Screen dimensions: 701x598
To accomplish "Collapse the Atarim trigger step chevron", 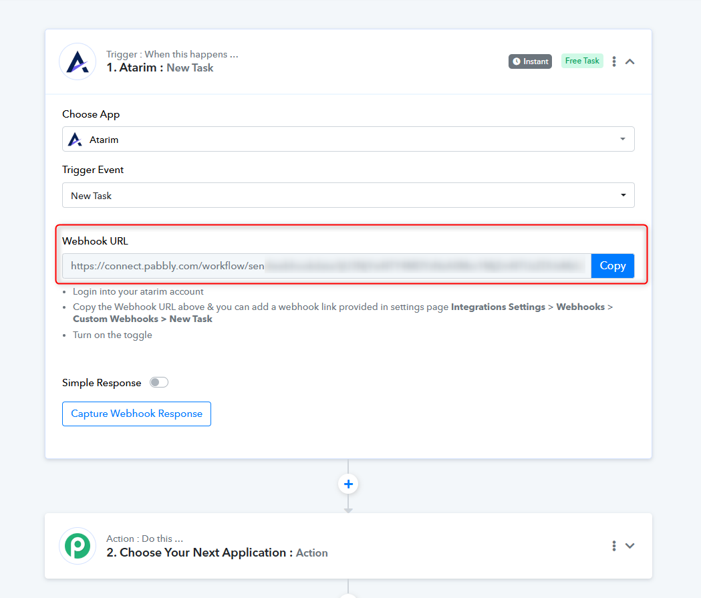I will pos(629,61).
